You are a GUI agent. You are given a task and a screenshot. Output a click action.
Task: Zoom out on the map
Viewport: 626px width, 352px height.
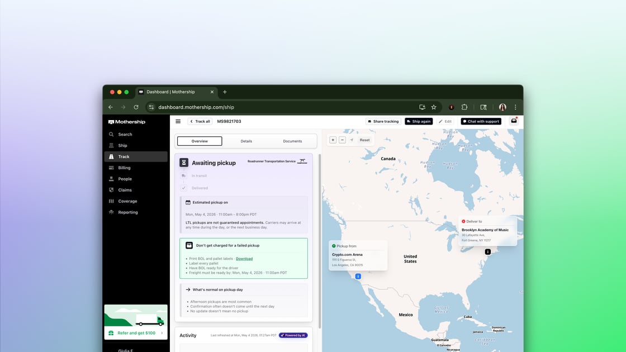point(342,140)
